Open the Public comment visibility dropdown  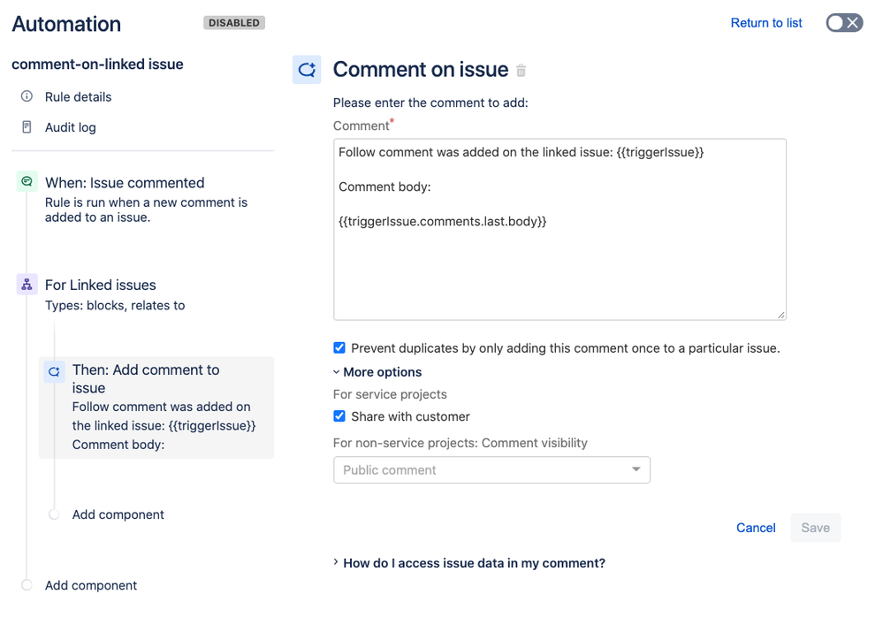pos(491,470)
